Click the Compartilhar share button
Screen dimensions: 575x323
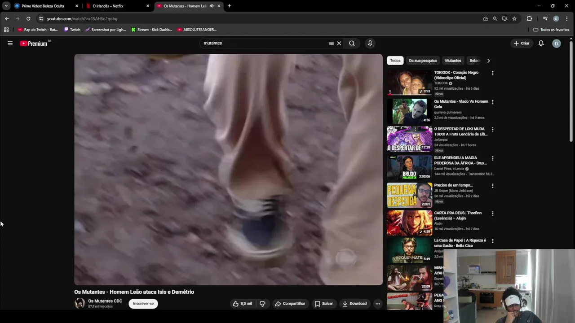[x=290, y=304]
